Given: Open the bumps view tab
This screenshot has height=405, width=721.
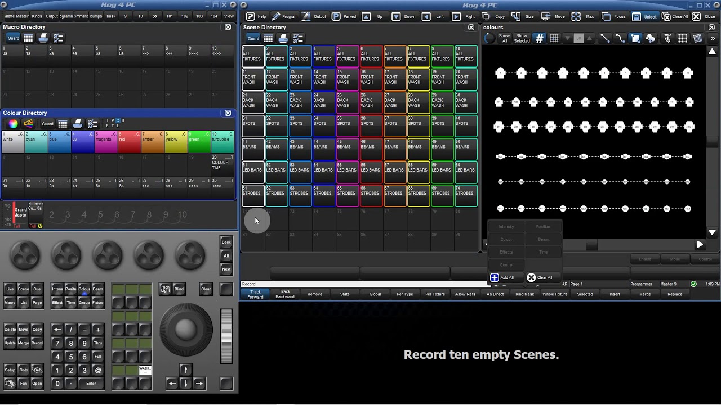Looking at the screenshot, I should click(96, 16).
